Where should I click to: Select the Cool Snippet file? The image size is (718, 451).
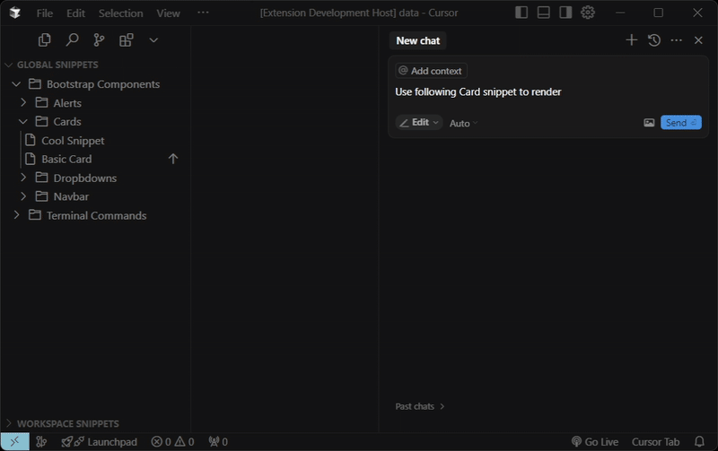pos(73,141)
